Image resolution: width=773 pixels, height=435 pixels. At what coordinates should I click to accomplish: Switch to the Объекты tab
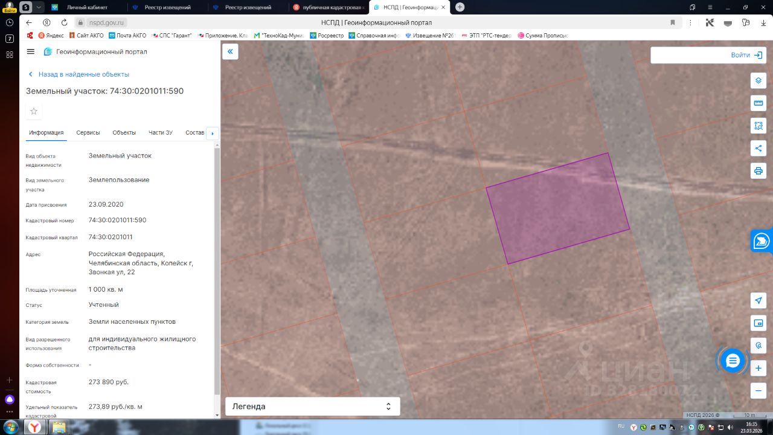click(124, 133)
